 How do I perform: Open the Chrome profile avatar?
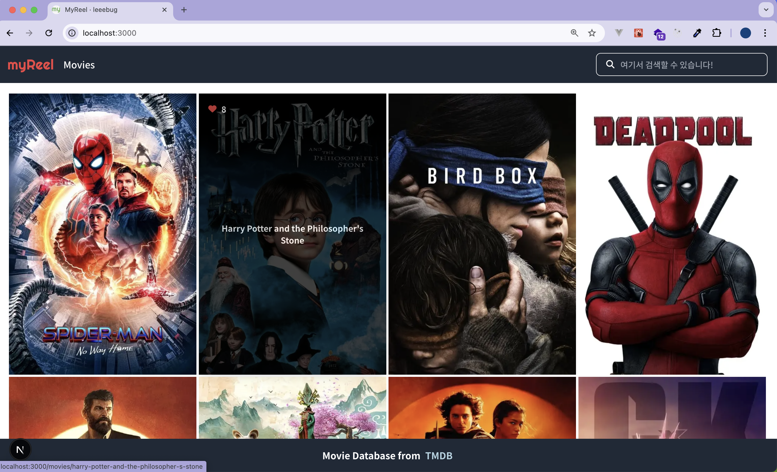click(x=745, y=33)
